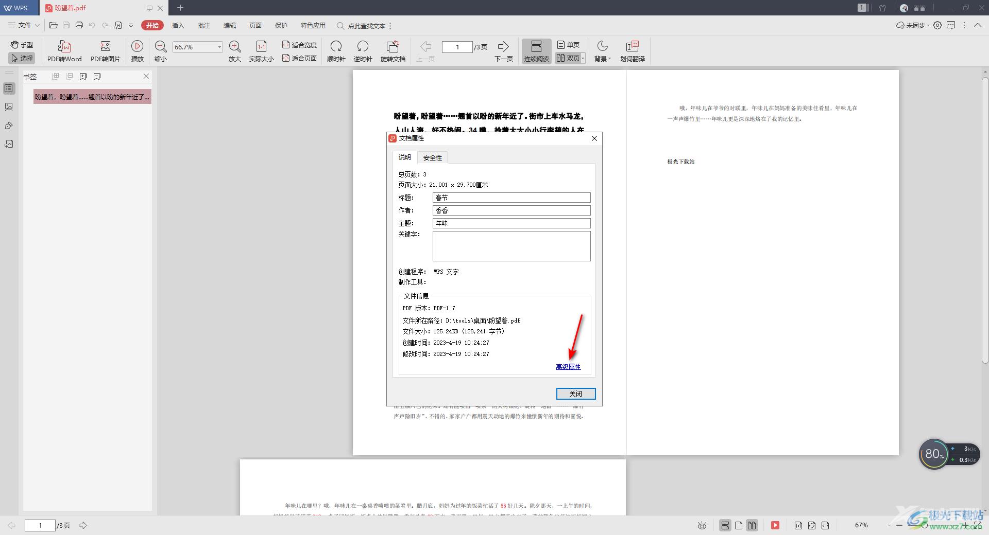Collapse the ribbon with top-right chevron
Screen dimensions: 989x535
click(978, 25)
